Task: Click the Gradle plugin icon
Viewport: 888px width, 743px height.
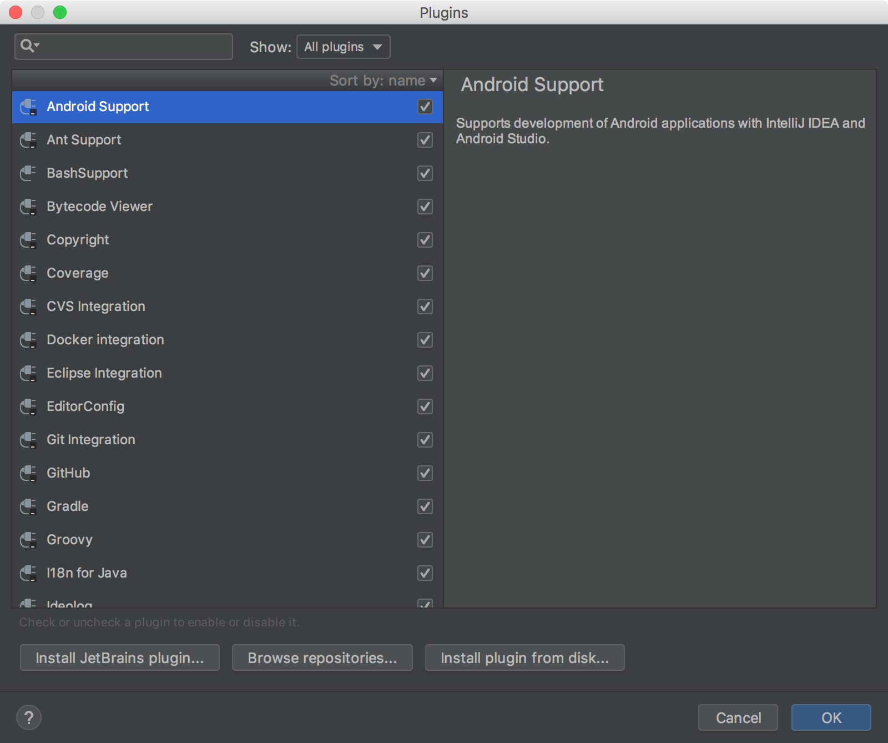Action: [28, 506]
